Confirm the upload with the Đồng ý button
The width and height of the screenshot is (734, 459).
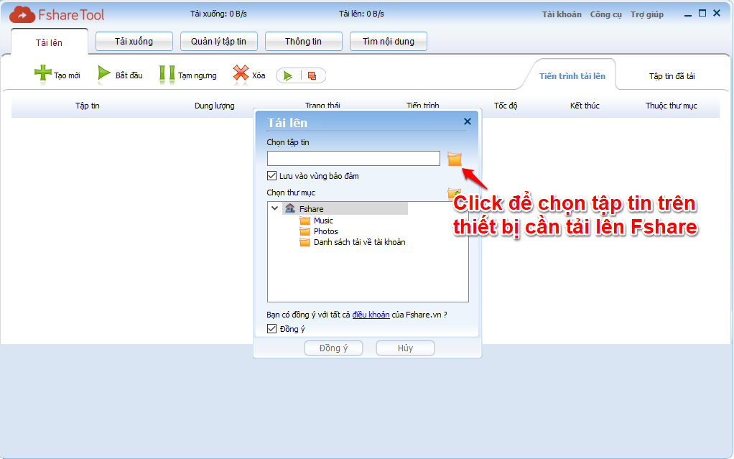[333, 348]
